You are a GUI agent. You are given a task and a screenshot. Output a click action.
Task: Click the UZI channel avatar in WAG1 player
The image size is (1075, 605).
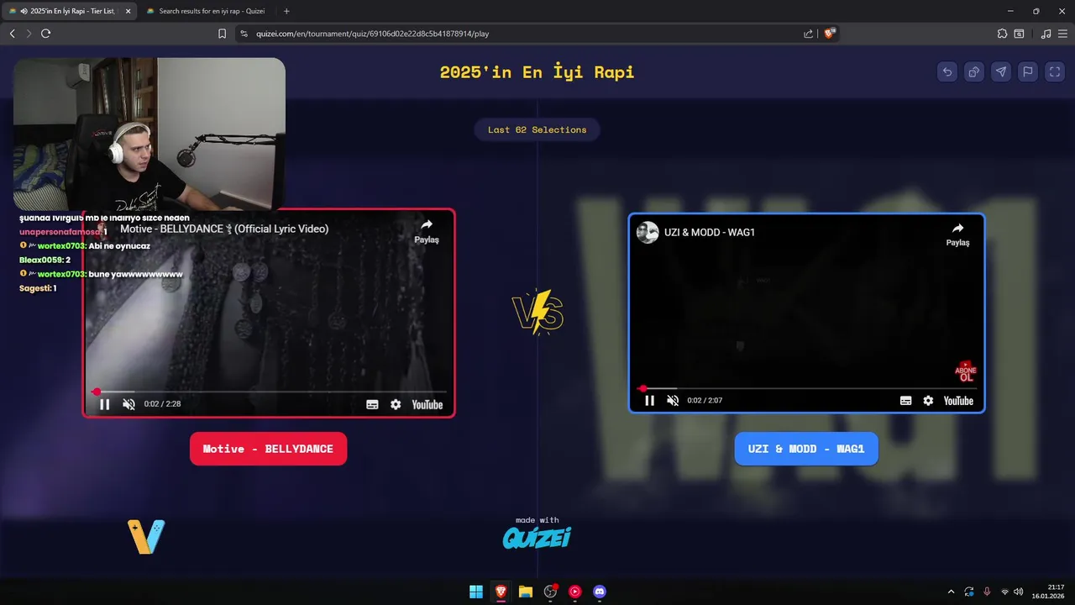[x=648, y=232]
